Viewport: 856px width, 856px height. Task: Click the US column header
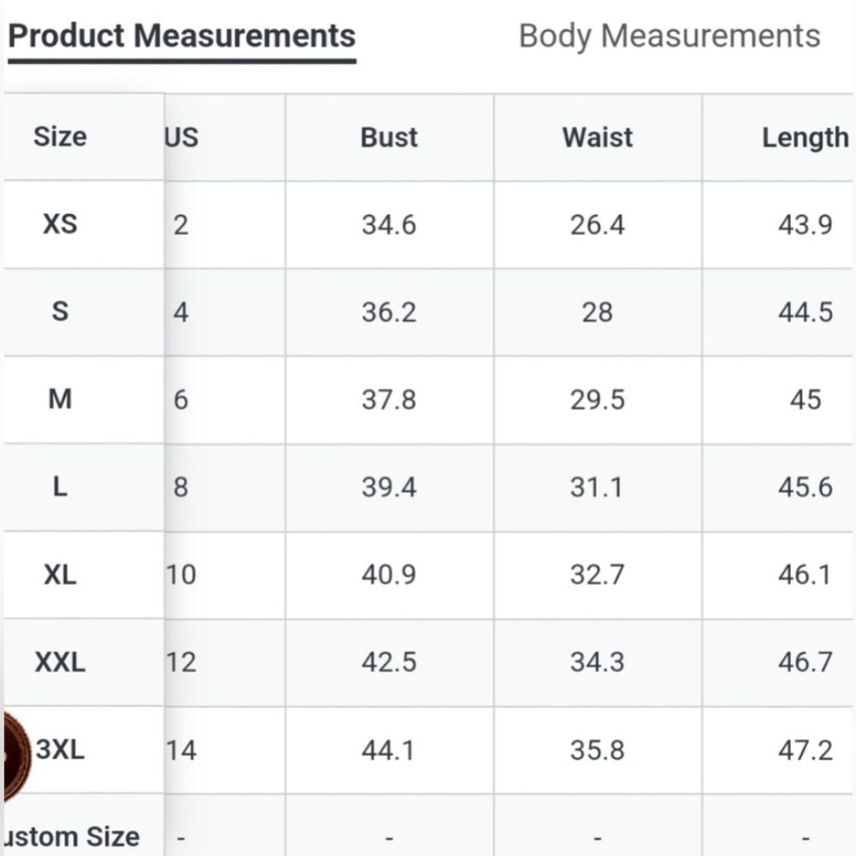pyautogui.click(x=182, y=137)
